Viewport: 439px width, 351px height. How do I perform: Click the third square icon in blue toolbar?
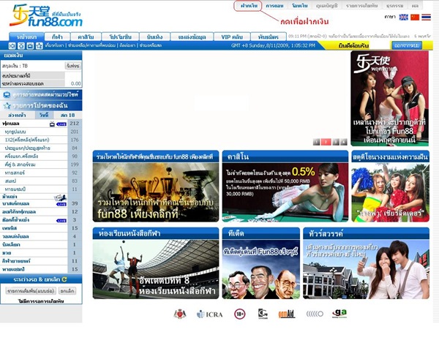(30, 45)
